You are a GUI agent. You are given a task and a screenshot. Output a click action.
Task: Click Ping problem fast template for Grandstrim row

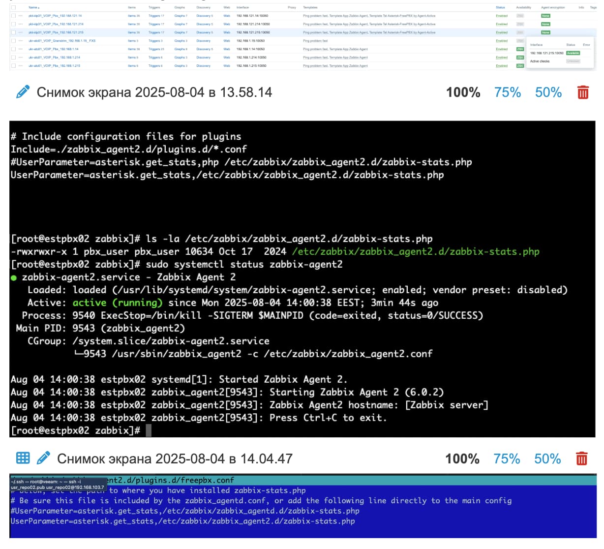(x=315, y=41)
